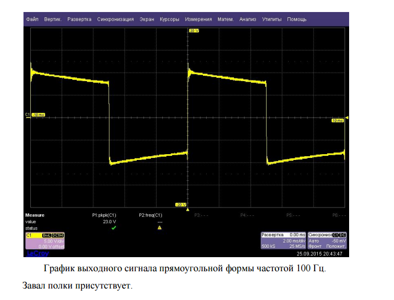Click the Синхрониз trigger descriptor box

327,240
